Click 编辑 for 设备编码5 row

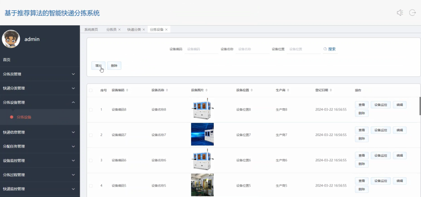click(x=400, y=181)
